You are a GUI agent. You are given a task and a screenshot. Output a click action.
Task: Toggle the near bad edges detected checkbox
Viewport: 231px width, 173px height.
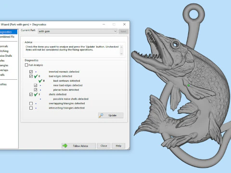(x=36, y=85)
